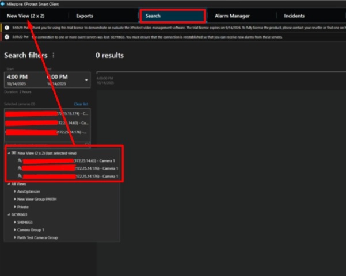Dismiss the event server connection lost alert icon
Viewport: 346px width, 276px height.
[6, 37]
